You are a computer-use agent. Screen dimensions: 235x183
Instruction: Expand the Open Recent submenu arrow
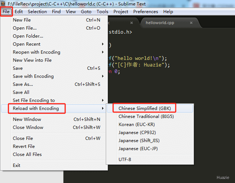pos(102,44)
